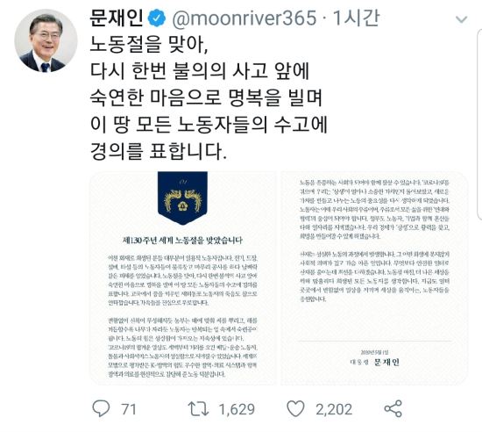Click the retweet count 1,629
The image size is (482, 432).
(x=237, y=409)
